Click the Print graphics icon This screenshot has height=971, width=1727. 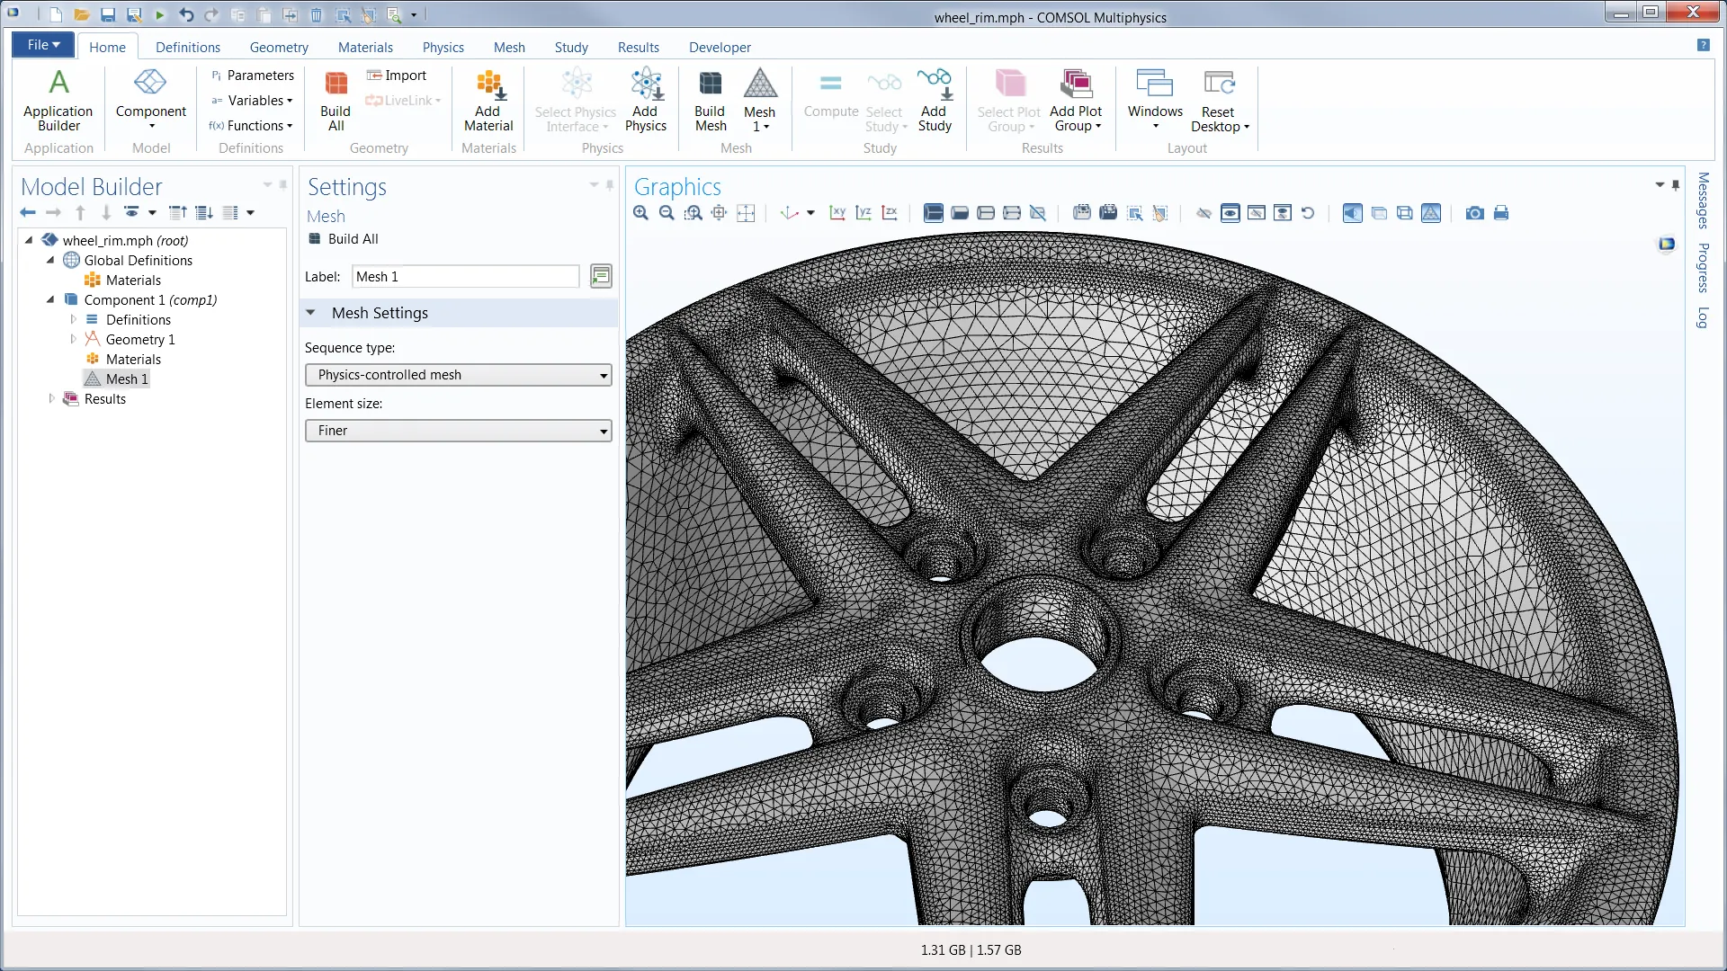[x=1500, y=213]
